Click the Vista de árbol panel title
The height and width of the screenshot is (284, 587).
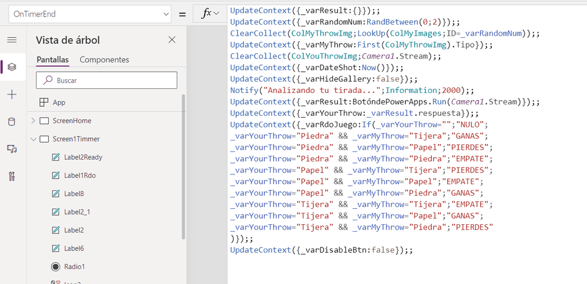pyautogui.click(x=68, y=40)
